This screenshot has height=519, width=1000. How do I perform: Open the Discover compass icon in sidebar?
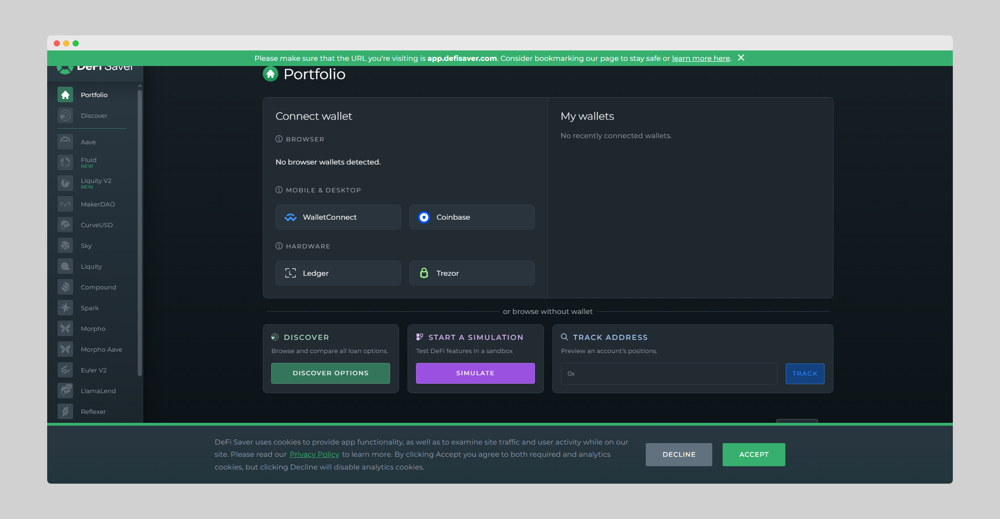pos(66,115)
